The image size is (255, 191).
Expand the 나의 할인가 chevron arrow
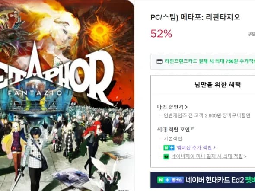coord(186,107)
